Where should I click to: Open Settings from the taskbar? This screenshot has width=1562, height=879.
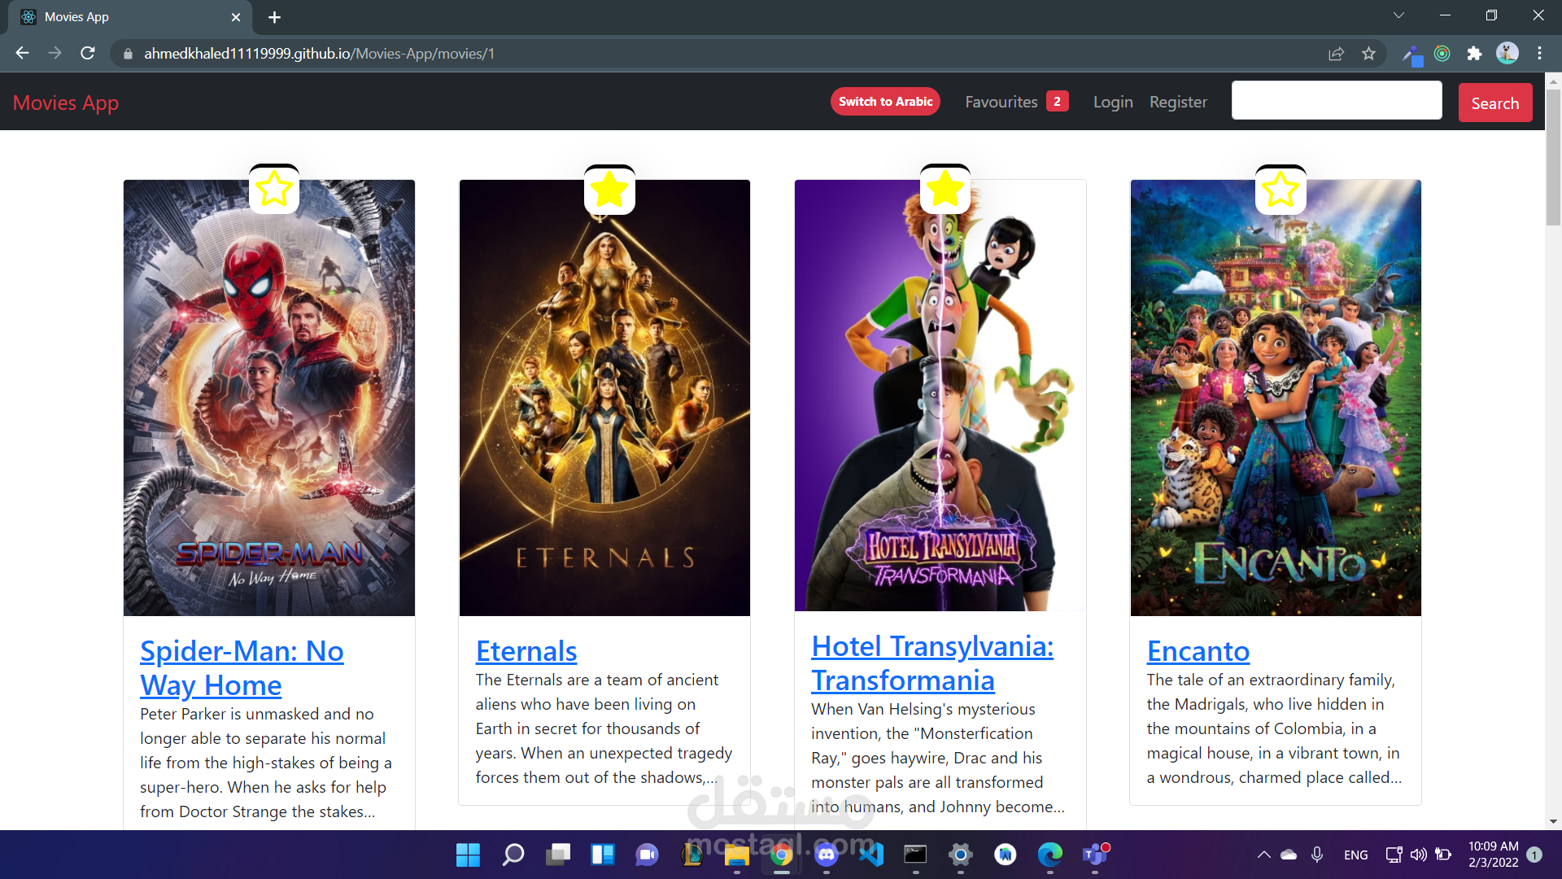[961, 855]
